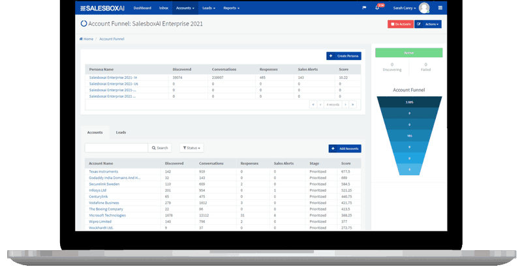The height and width of the screenshot is (273, 522).
Task: Click the Account Funnel chart title
Action: click(x=409, y=90)
